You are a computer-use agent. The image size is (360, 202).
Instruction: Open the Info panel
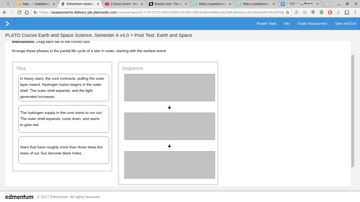click(287, 24)
